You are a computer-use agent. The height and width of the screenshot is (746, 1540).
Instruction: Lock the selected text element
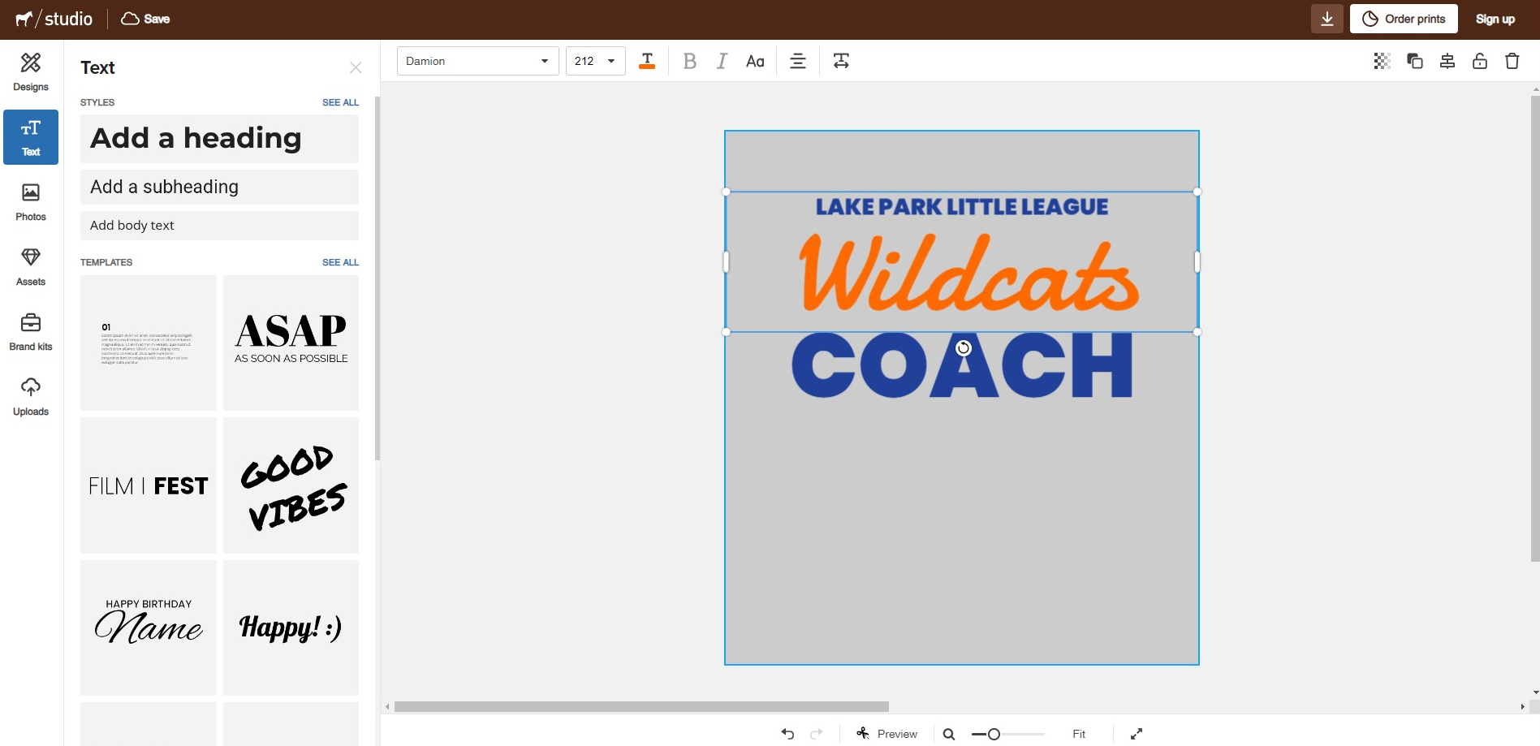pyautogui.click(x=1480, y=60)
